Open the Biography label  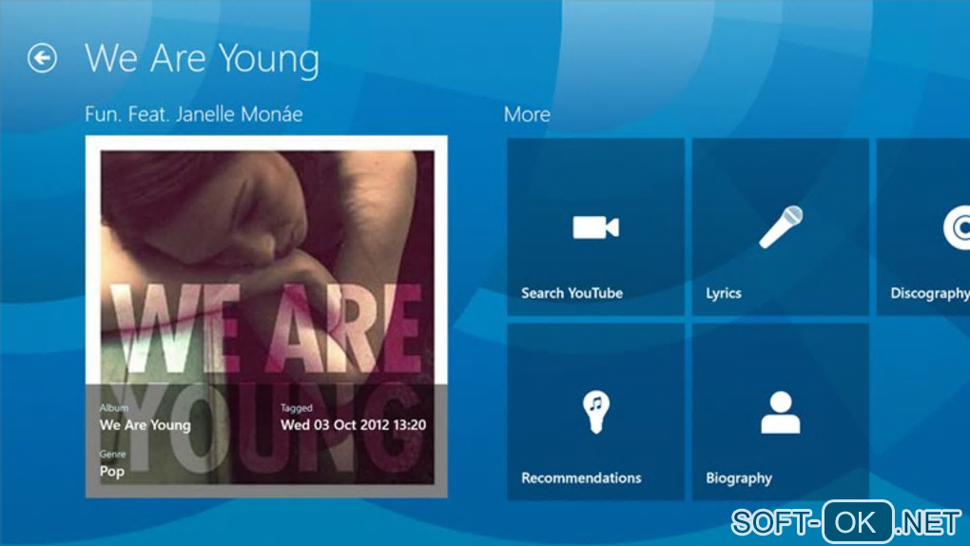[739, 478]
